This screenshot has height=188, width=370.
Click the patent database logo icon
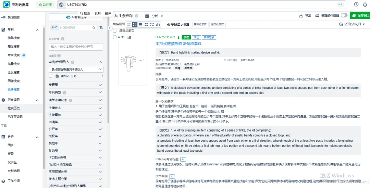pos(7,4)
